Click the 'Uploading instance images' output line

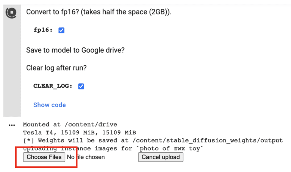76,148
